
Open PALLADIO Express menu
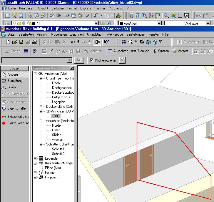(x=86, y=8)
